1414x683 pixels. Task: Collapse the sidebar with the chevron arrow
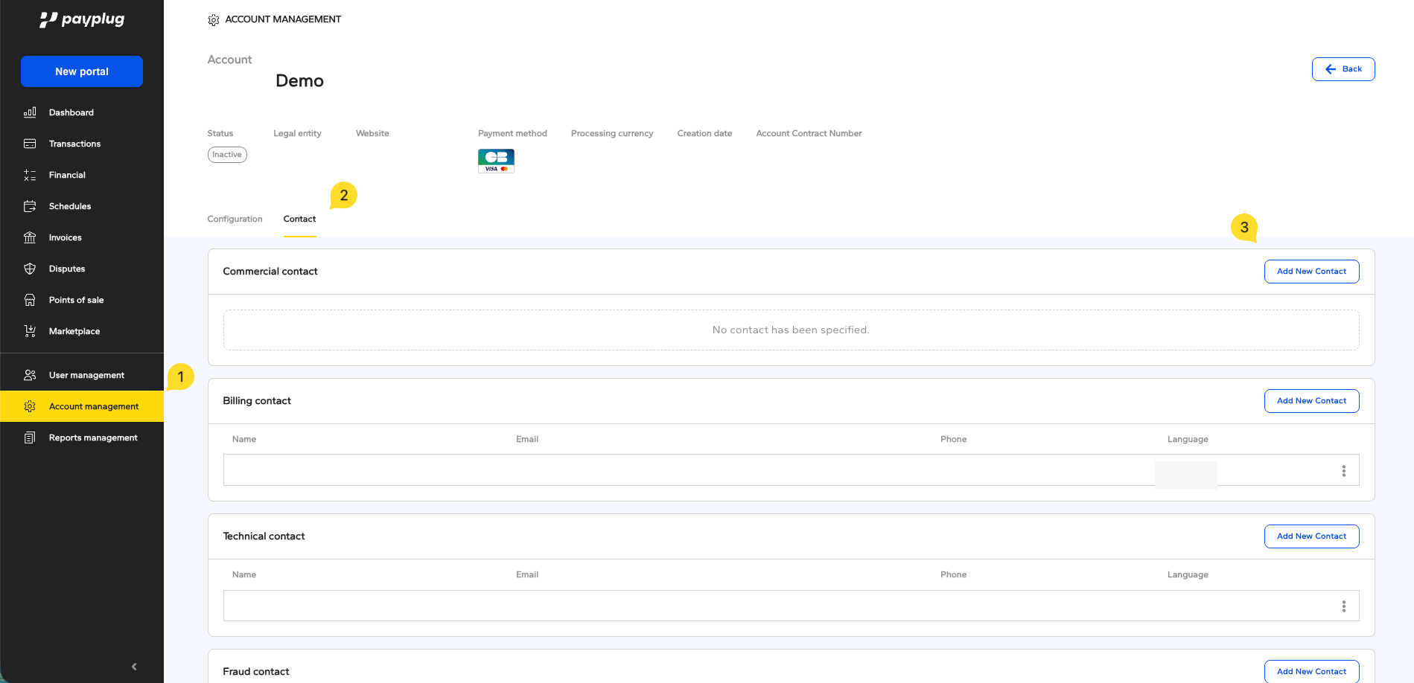(134, 667)
